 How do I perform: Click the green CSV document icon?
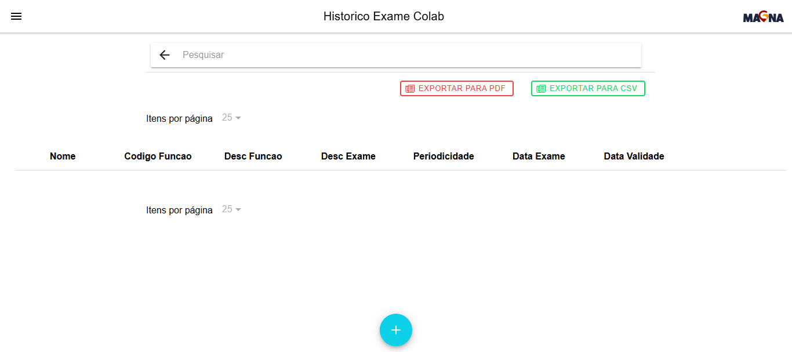pyautogui.click(x=541, y=89)
